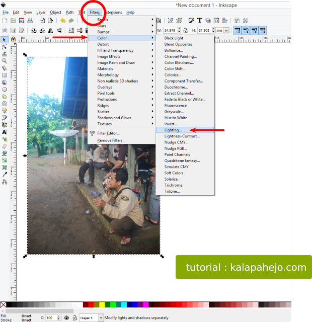The height and width of the screenshot is (322, 312).
Task: Choose Duochrome... filter
Action: tap(185, 87)
